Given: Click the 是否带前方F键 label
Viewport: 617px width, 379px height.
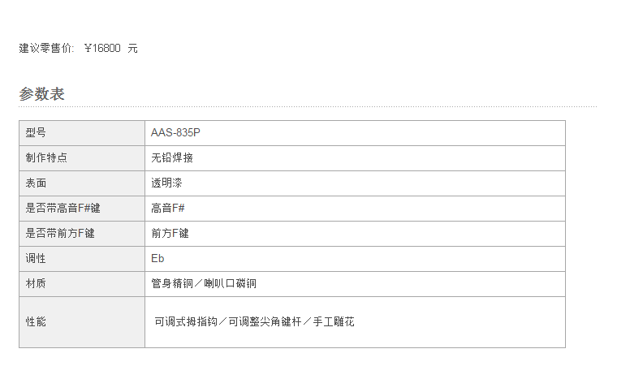Looking at the screenshot, I should point(60,234).
